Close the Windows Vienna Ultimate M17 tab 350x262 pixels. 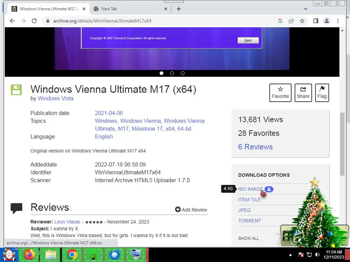[x=84, y=9]
